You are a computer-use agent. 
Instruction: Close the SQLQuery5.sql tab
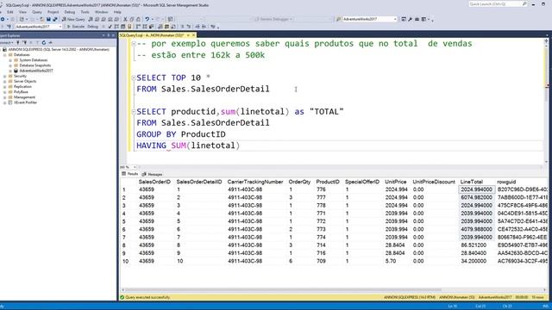(x=193, y=35)
